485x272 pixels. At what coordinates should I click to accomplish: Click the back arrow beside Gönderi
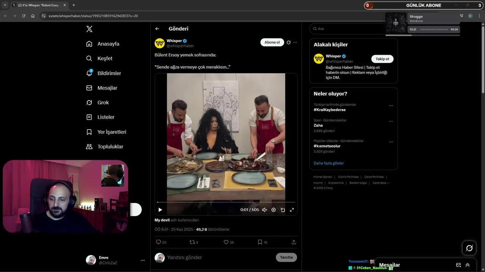coord(157,29)
